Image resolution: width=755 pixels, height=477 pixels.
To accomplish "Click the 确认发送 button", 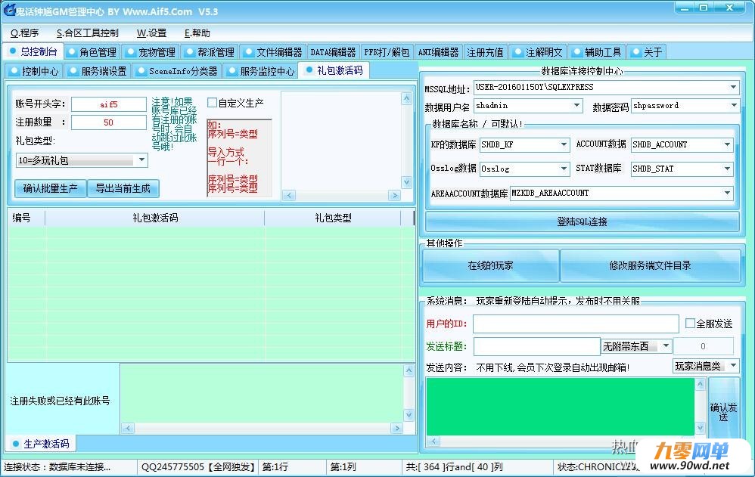I will pyautogui.click(x=724, y=412).
